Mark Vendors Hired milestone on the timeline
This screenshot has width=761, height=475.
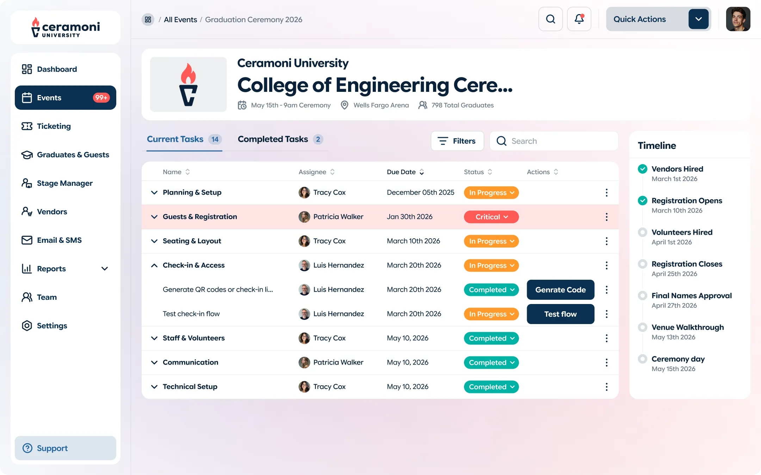click(x=642, y=169)
